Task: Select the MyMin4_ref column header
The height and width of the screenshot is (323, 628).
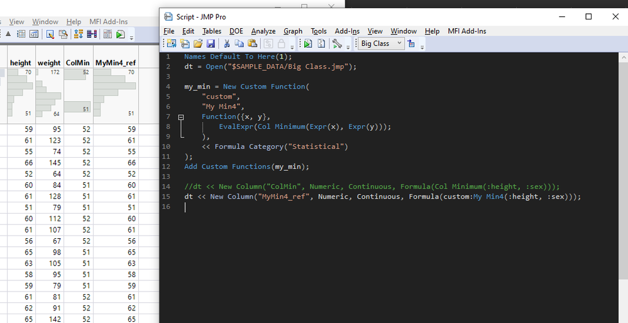Action: 116,62
